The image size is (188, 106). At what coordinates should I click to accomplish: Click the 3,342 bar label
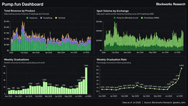(x=79, y=80)
